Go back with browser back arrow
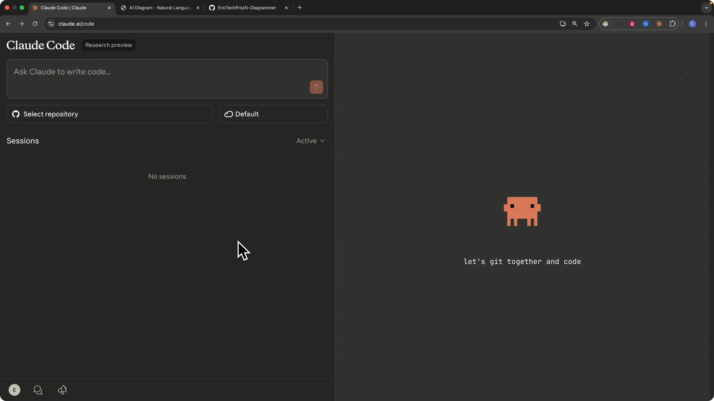The width and height of the screenshot is (714, 401). (x=8, y=24)
